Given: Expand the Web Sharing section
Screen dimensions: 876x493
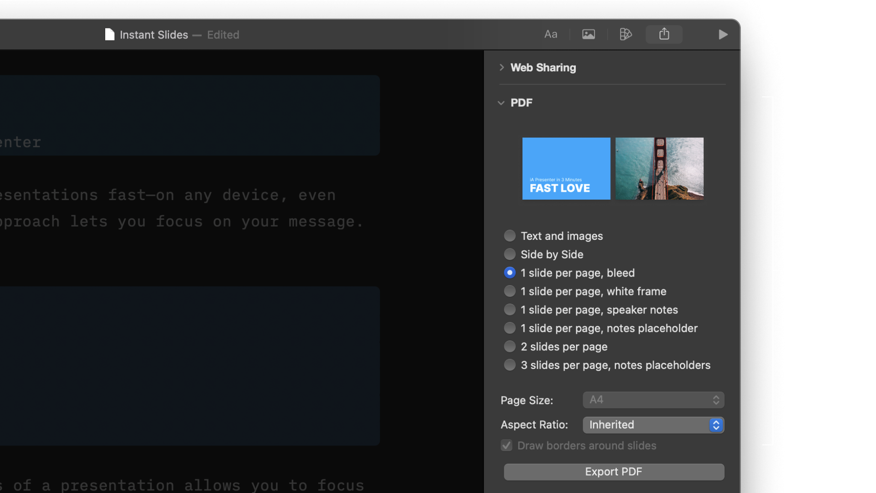Looking at the screenshot, I should point(502,68).
